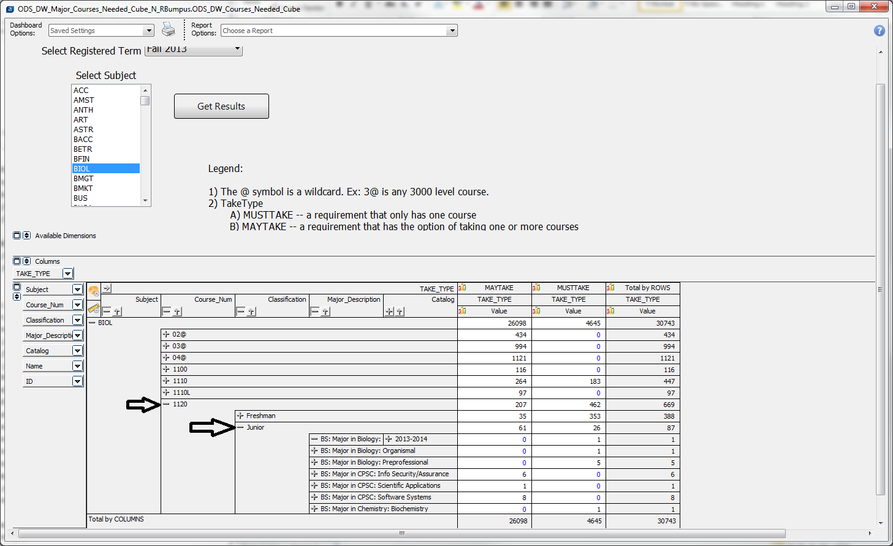Screen dimensions: 893x546
Task: Collapse the Junior classification row
Action: [x=240, y=427]
